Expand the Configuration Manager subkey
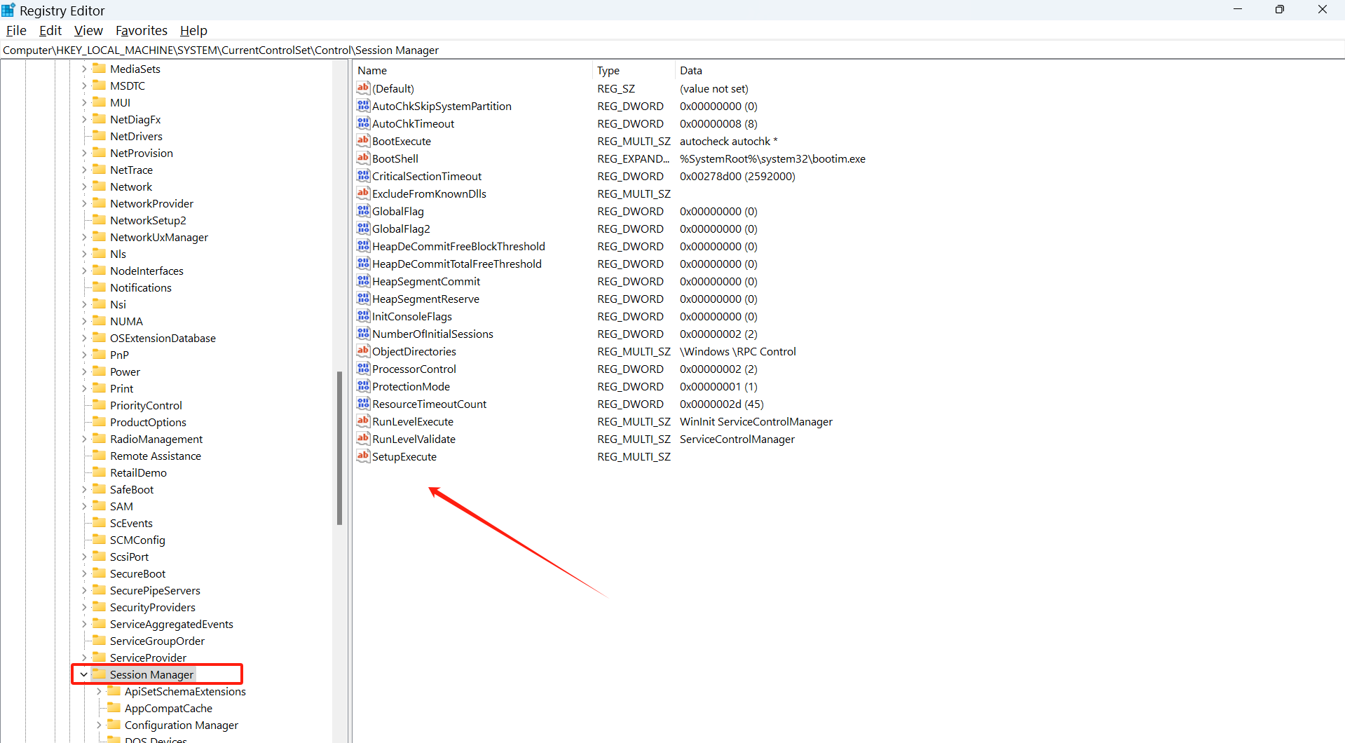 pos(99,725)
